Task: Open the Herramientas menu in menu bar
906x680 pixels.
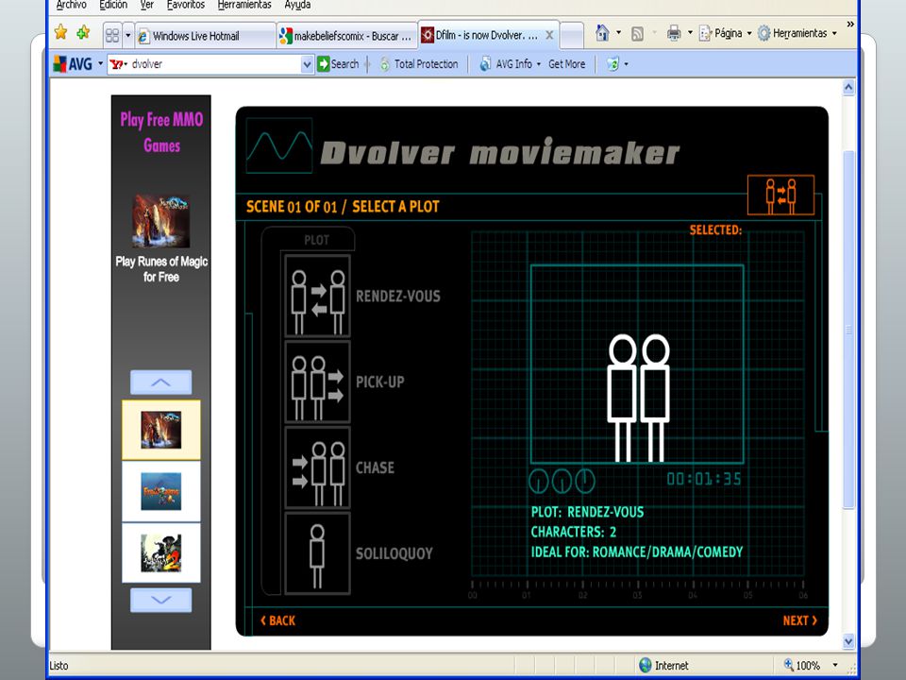Action: (244, 5)
